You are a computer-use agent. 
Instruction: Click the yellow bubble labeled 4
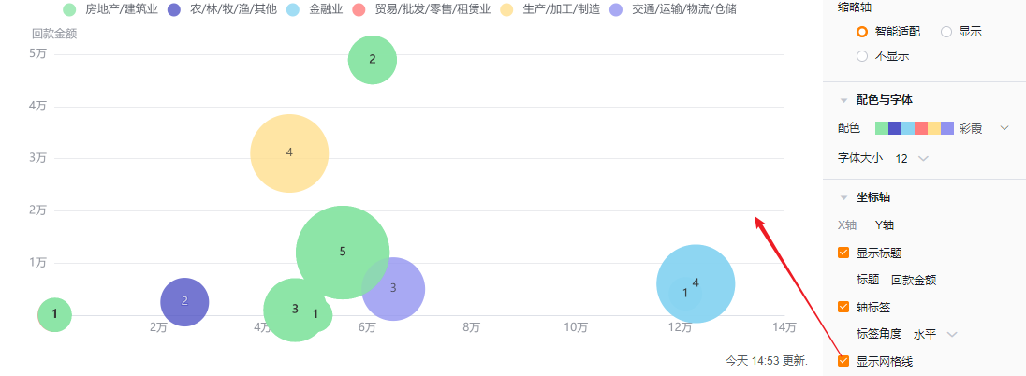[x=289, y=152]
